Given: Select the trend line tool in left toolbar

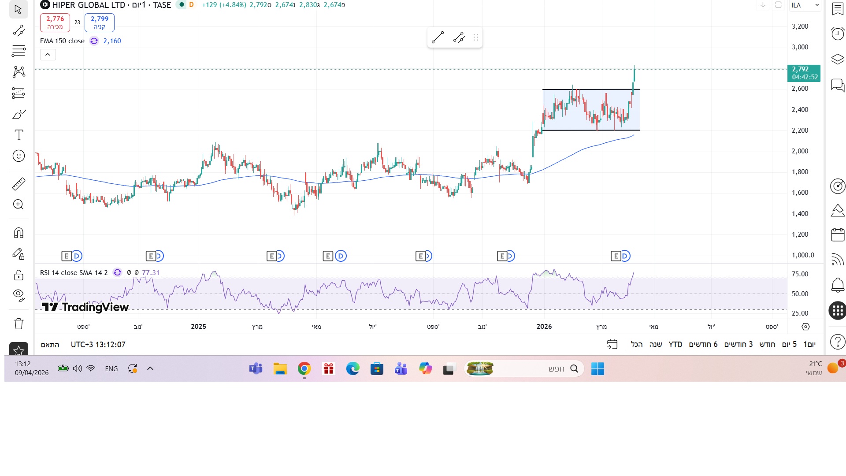Looking at the screenshot, I should [19, 30].
